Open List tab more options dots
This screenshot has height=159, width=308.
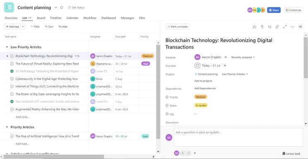[30, 18]
